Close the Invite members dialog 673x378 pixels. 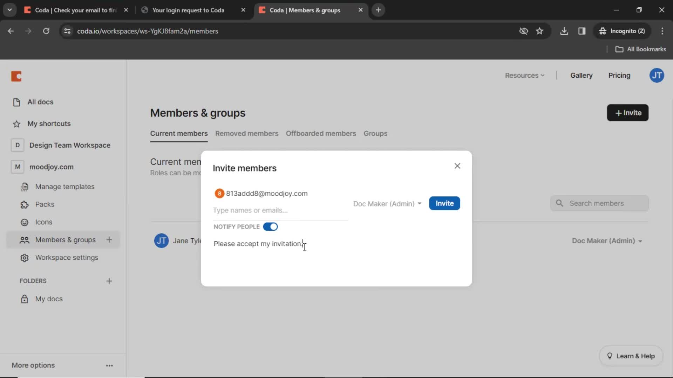point(457,166)
